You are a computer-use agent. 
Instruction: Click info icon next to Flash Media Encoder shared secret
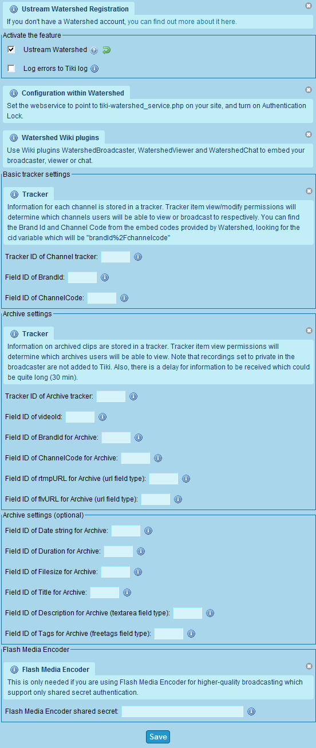click(251, 711)
